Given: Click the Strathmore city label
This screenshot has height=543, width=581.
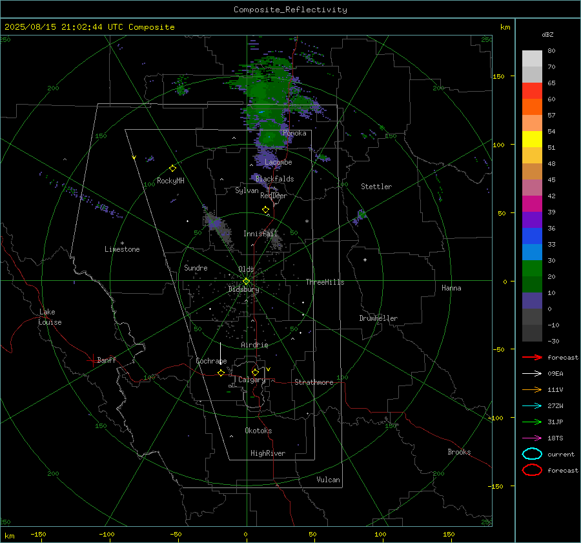Looking at the screenshot, I should [314, 382].
